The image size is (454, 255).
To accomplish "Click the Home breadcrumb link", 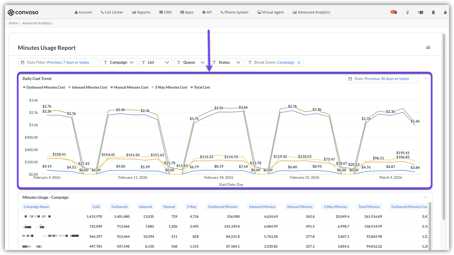I will [x=13, y=23].
